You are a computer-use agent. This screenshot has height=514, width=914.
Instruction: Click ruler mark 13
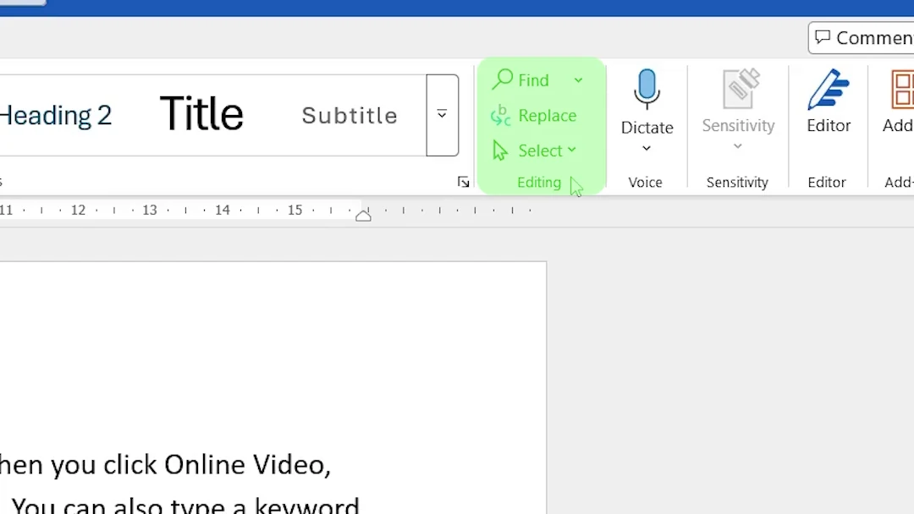[x=150, y=211]
